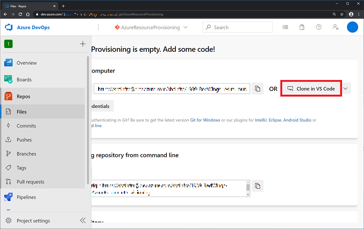Viewport: 364px width, 229px height.
Task: Click the command box scrollbar
Action: (x=248, y=188)
